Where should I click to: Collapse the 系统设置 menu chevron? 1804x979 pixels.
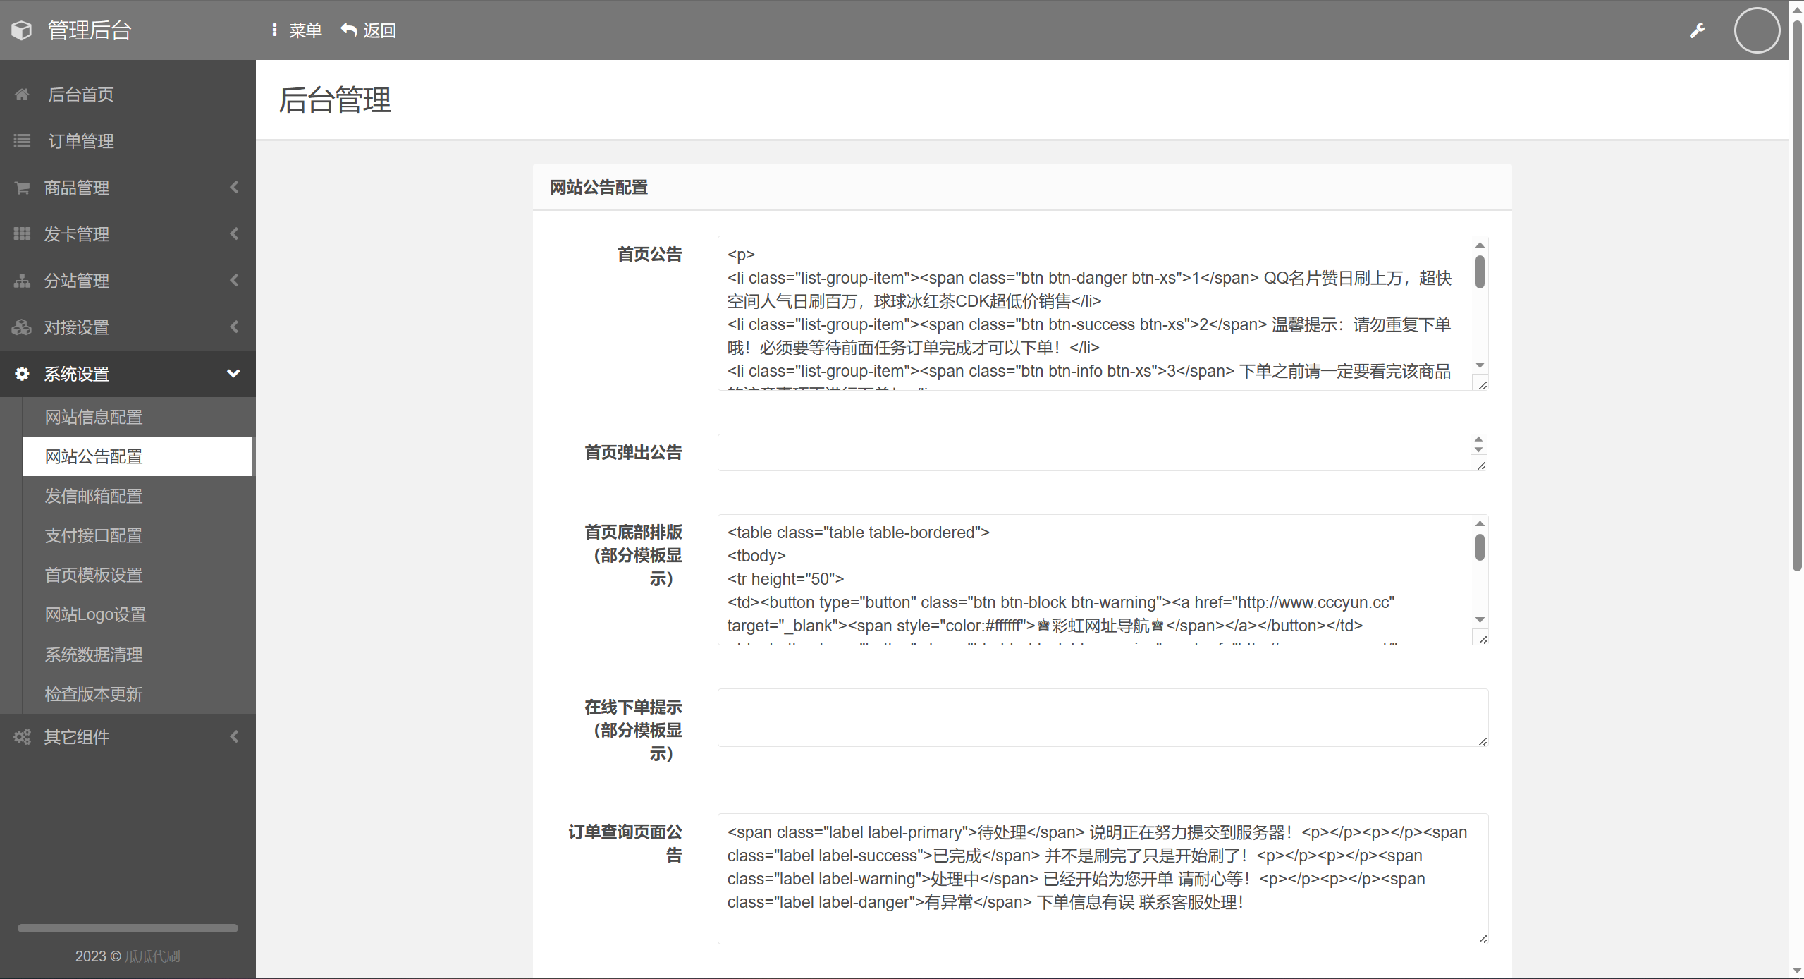(233, 374)
